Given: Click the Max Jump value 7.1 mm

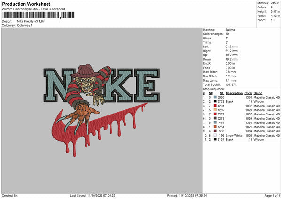Looking at the screenshot, I should [231, 80].
